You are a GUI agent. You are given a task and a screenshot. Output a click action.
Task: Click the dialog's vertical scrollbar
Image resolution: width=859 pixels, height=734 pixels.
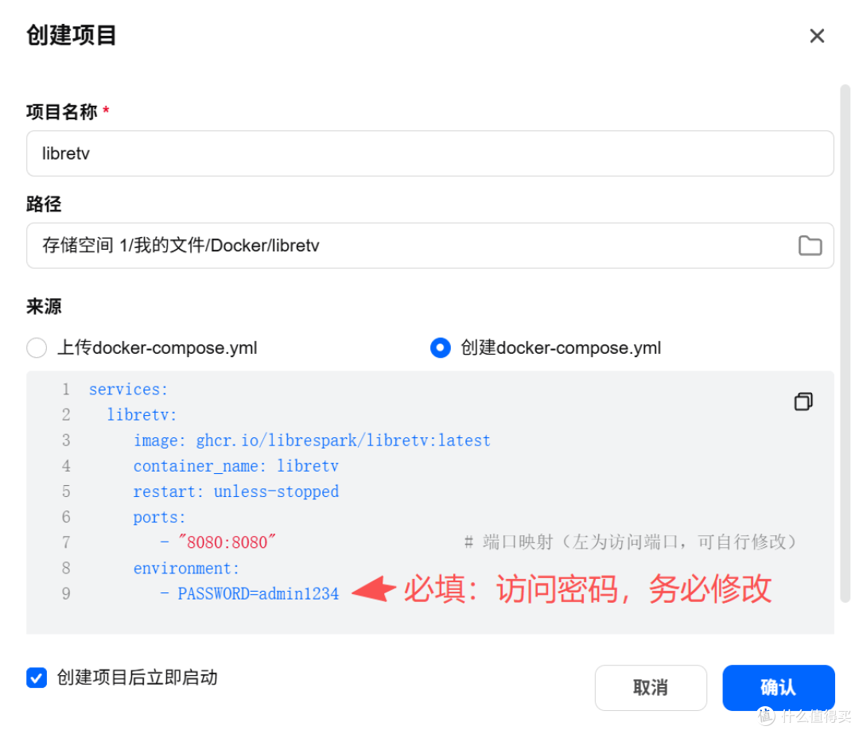pyautogui.click(x=845, y=344)
